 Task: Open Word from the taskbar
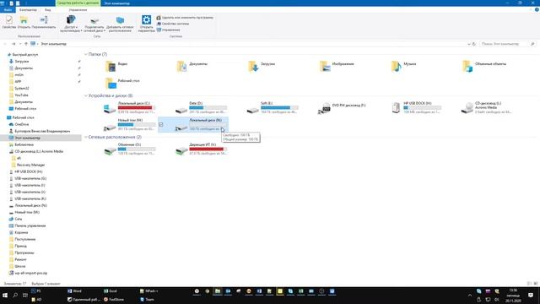pos(75,290)
